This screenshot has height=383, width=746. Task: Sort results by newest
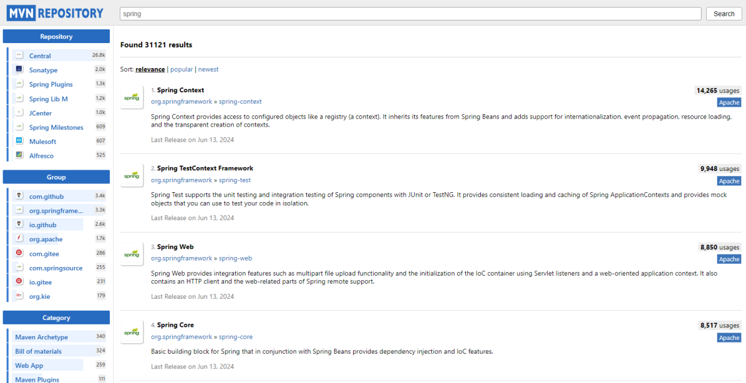tap(208, 69)
